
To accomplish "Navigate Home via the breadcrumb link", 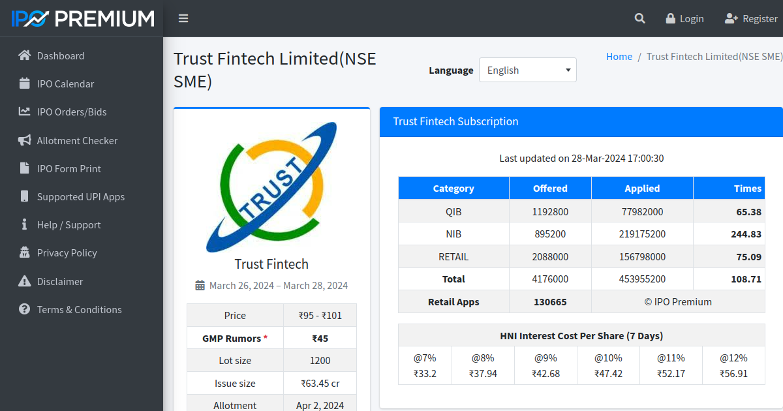I will tap(619, 56).
